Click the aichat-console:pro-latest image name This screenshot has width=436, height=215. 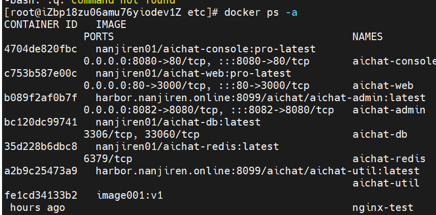pyautogui.click(x=206, y=49)
